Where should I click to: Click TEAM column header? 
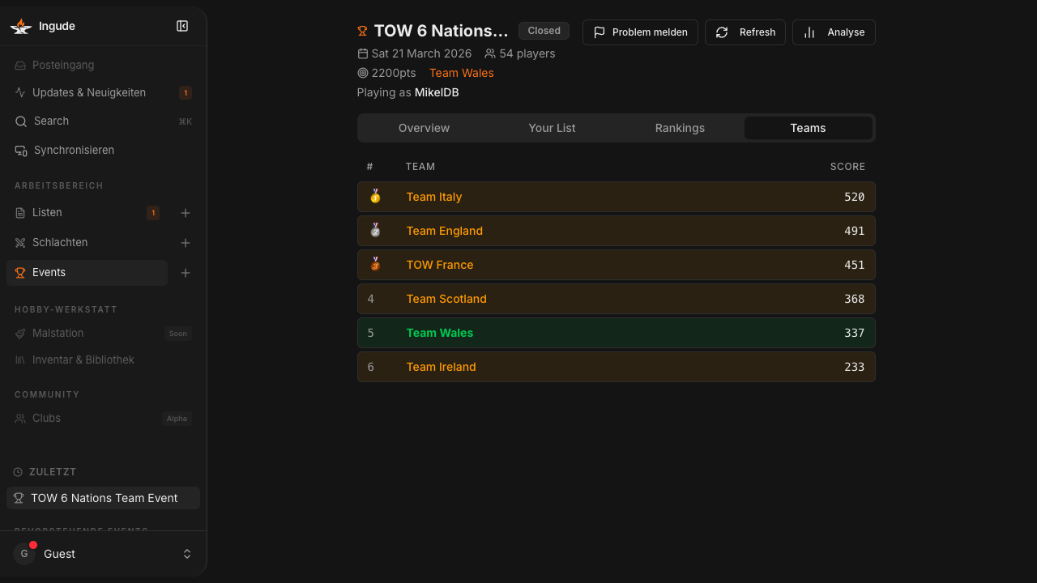[x=420, y=167]
